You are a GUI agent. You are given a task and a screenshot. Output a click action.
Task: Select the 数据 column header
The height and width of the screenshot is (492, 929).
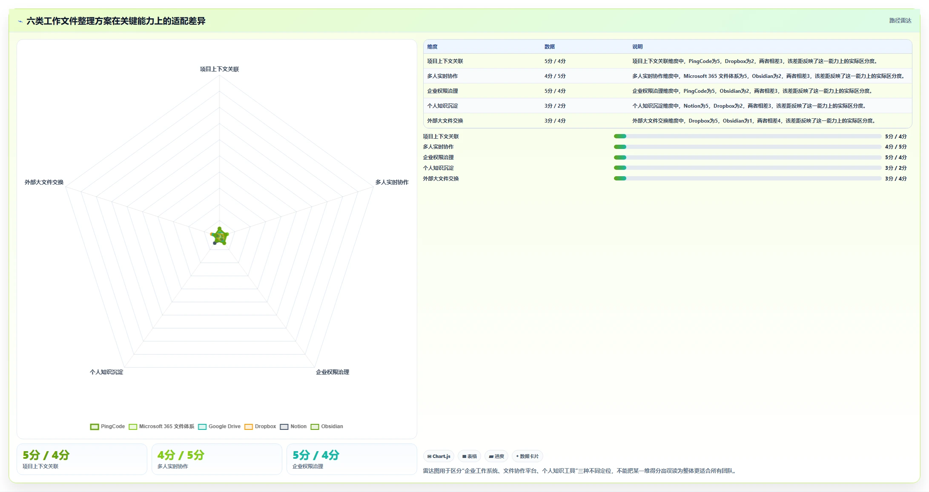(x=549, y=47)
